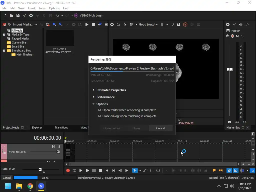Save the project with the disk icon
Image resolution: width=256 pixels, height=192 pixels.
point(18,15)
